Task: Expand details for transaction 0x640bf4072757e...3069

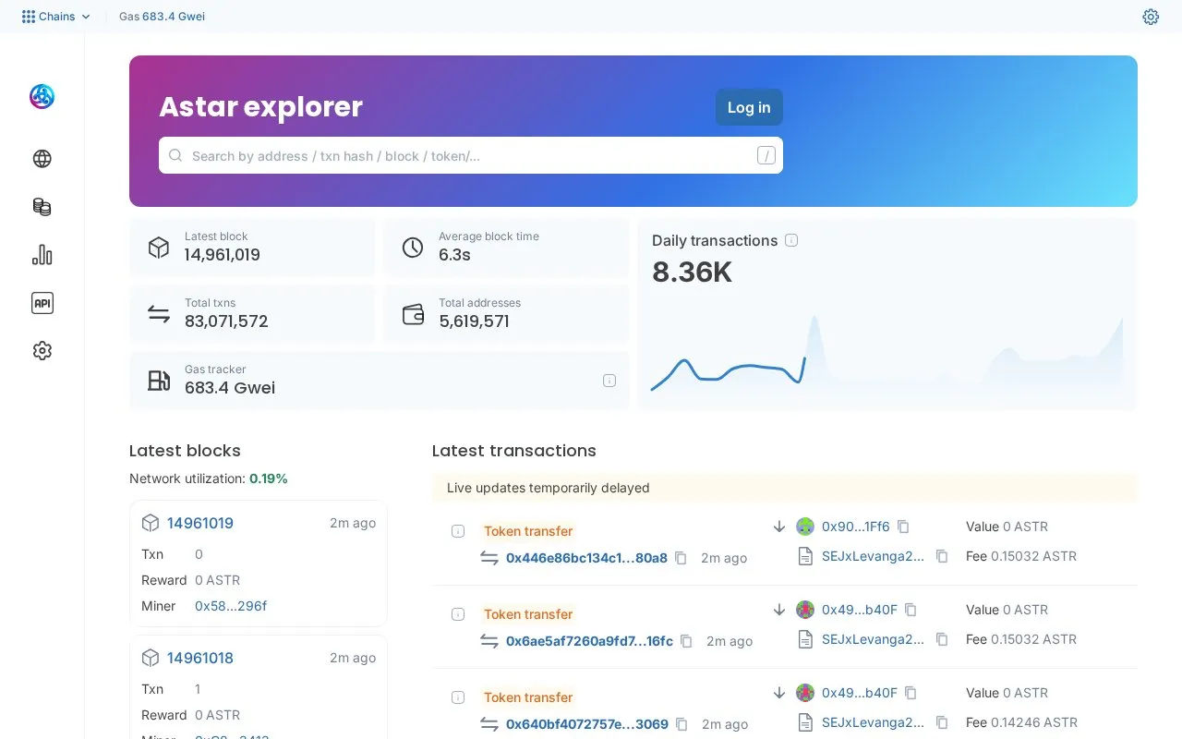Action: [458, 697]
